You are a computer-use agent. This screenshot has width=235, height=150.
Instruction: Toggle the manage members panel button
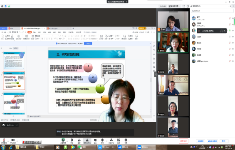(87, 141)
